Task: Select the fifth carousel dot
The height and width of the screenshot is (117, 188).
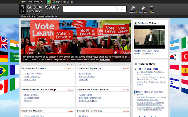Action: coord(85,64)
